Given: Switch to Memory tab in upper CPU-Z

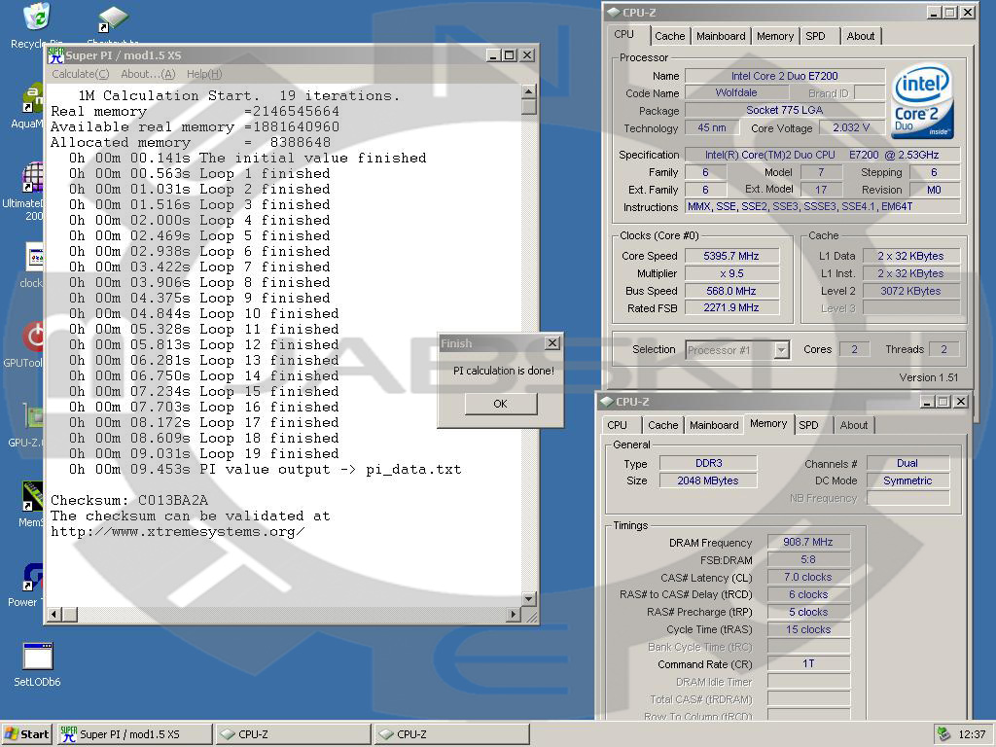Looking at the screenshot, I should tap(775, 36).
